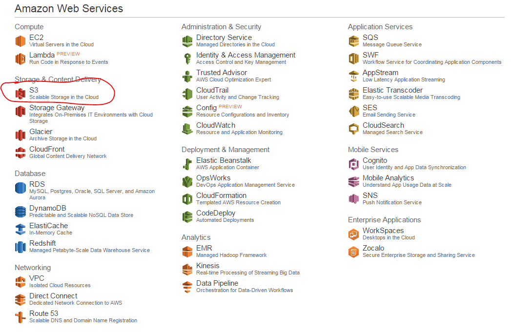511x332 pixels.
Task: Click the SQS queue icon
Action: [354, 41]
